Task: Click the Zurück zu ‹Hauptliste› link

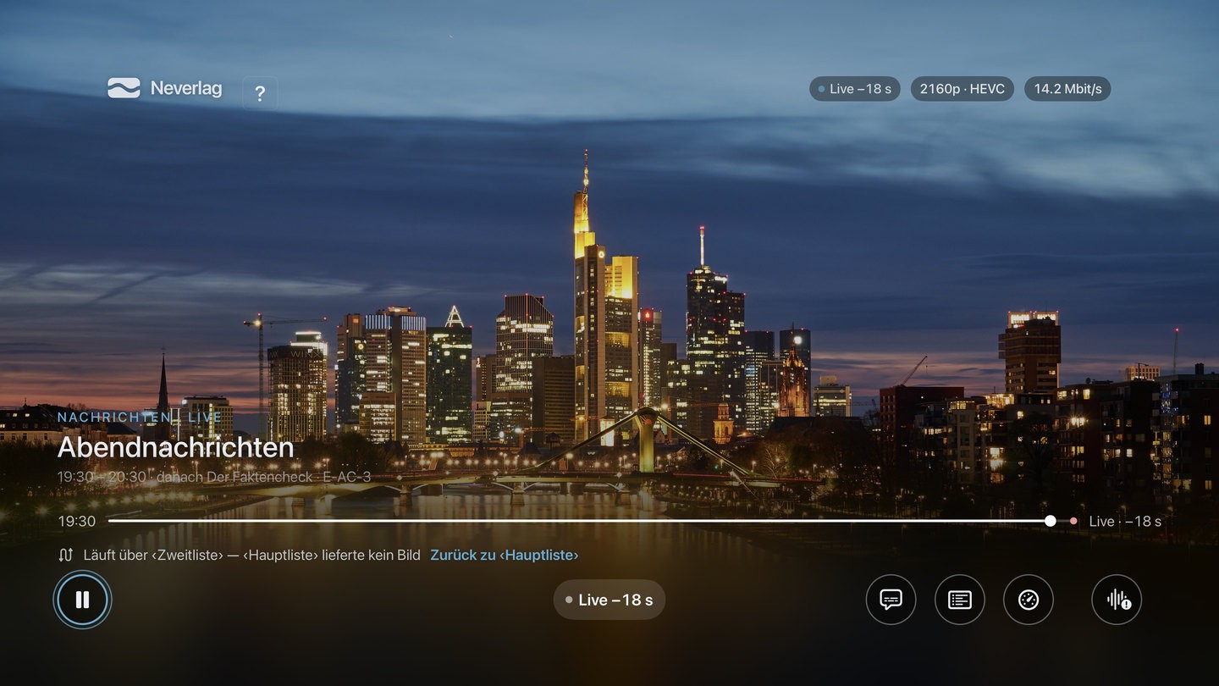Action: click(505, 556)
